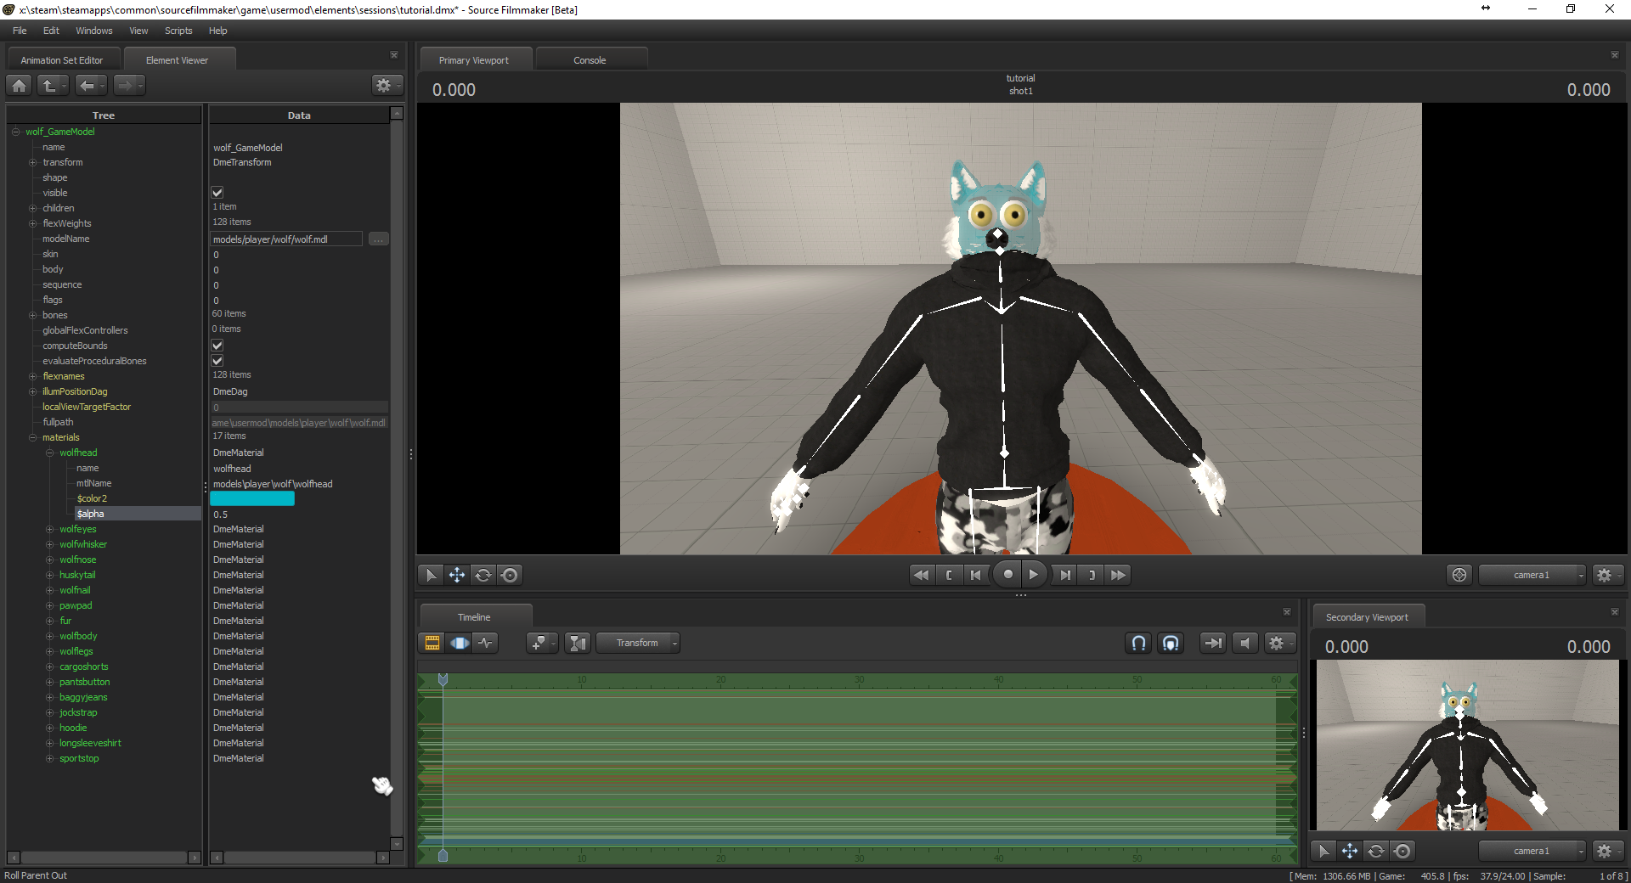Image resolution: width=1631 pixels, height=883 pixels.
Task: Activate the rotate tool in Primary Viewport
Action: click(483, 575)
